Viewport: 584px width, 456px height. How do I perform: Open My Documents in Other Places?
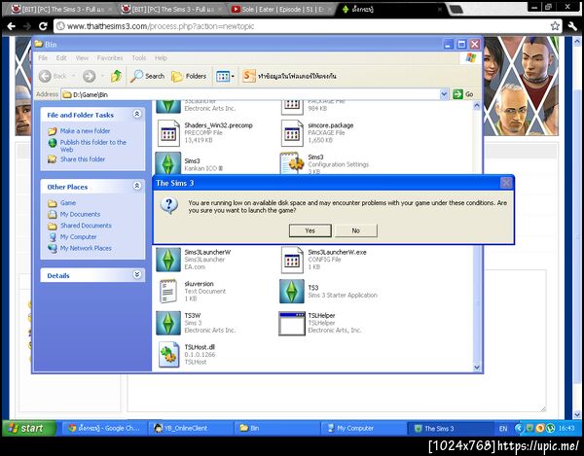tap(80, 214)
